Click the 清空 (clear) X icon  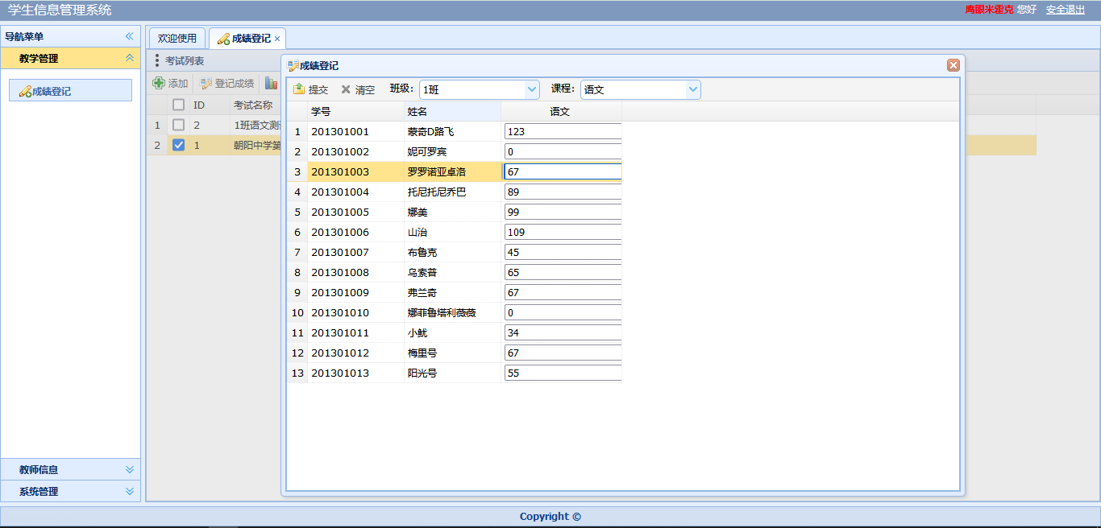coord(346,89)
